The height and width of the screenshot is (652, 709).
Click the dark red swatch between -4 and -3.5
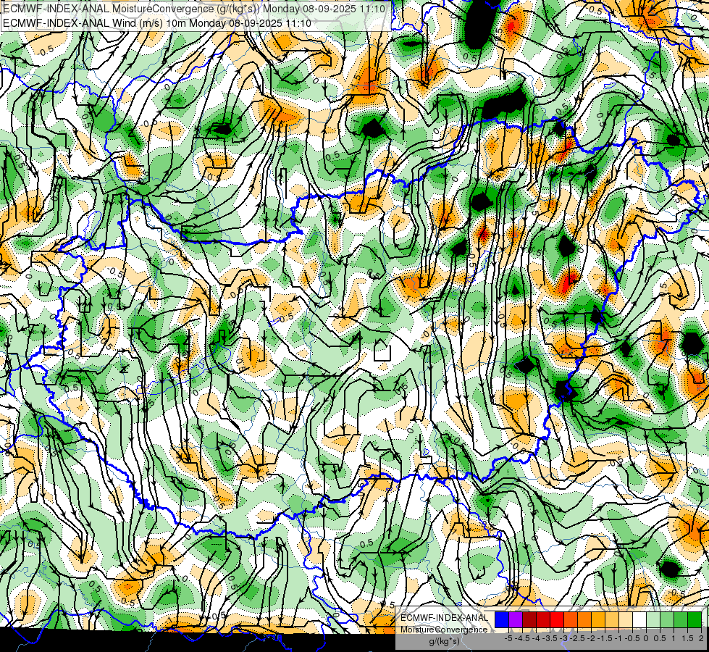click(x=543, y=620)
